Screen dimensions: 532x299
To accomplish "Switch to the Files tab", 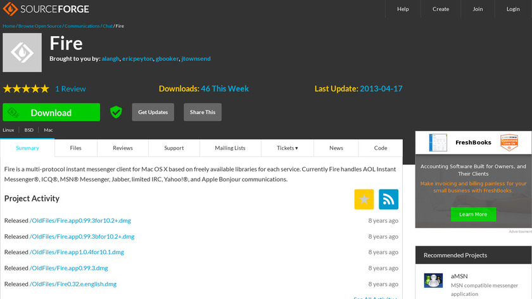I will [x=75, y=148].
